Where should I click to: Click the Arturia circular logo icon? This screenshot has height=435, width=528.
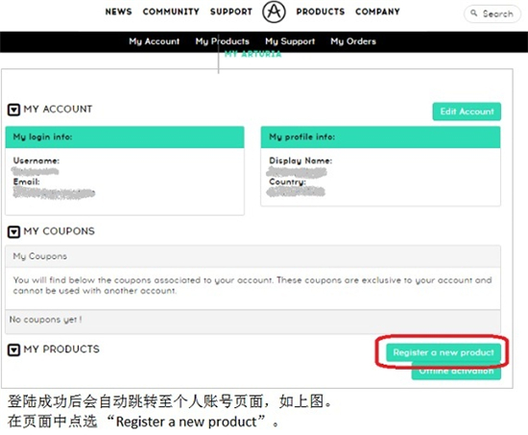(x=274, y=12)
